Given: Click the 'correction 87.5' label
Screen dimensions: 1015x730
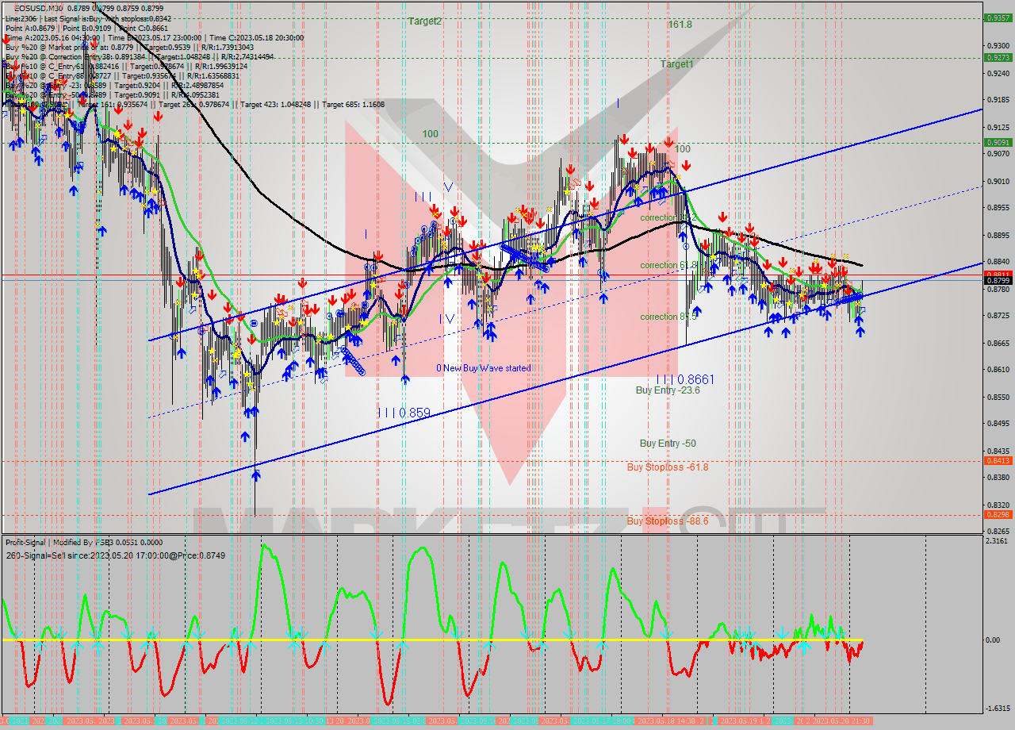Looking at the screenshot, I should tap(668, 317).
